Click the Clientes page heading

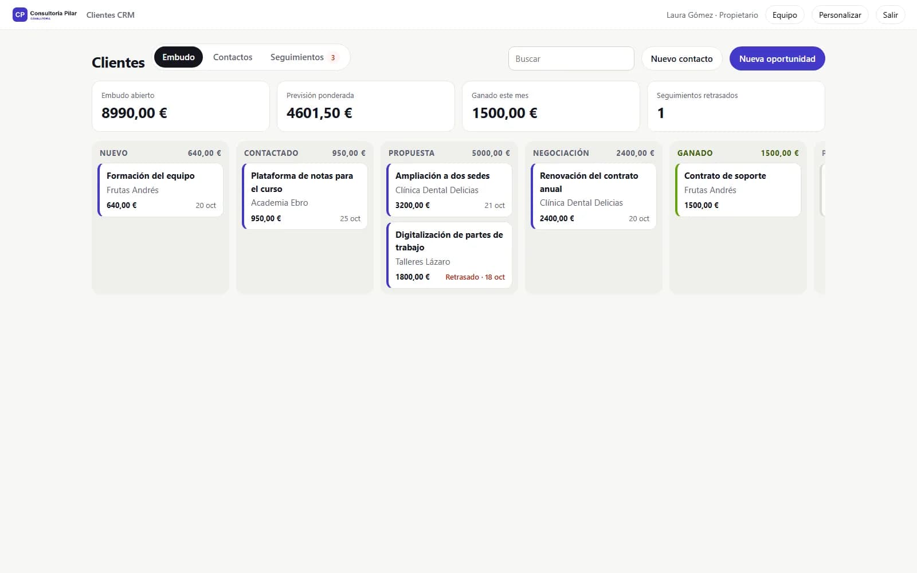118,62
